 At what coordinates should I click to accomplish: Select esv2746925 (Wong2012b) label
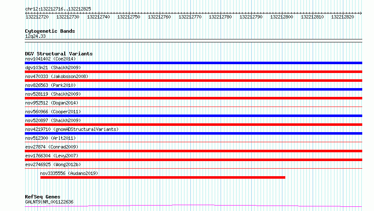53,164
